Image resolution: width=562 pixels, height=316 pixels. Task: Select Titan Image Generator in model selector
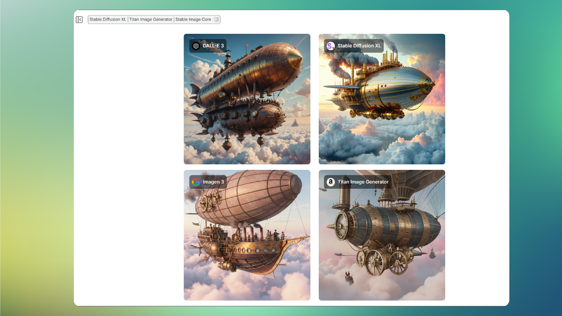tap(151, 20)
